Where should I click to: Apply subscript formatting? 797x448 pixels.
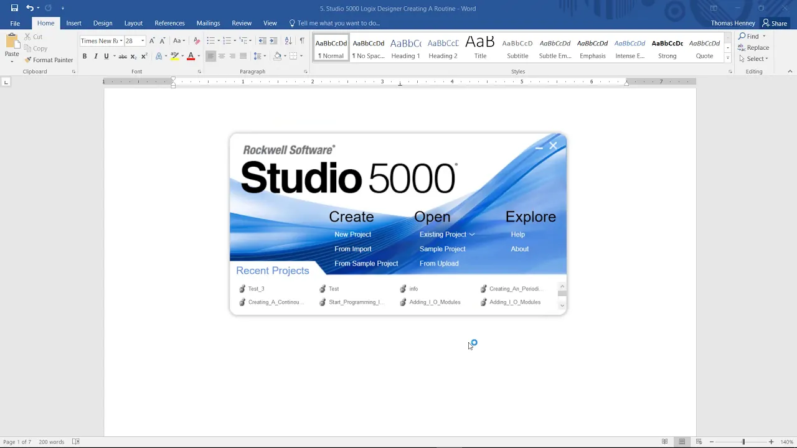click(x=134, y=57)
